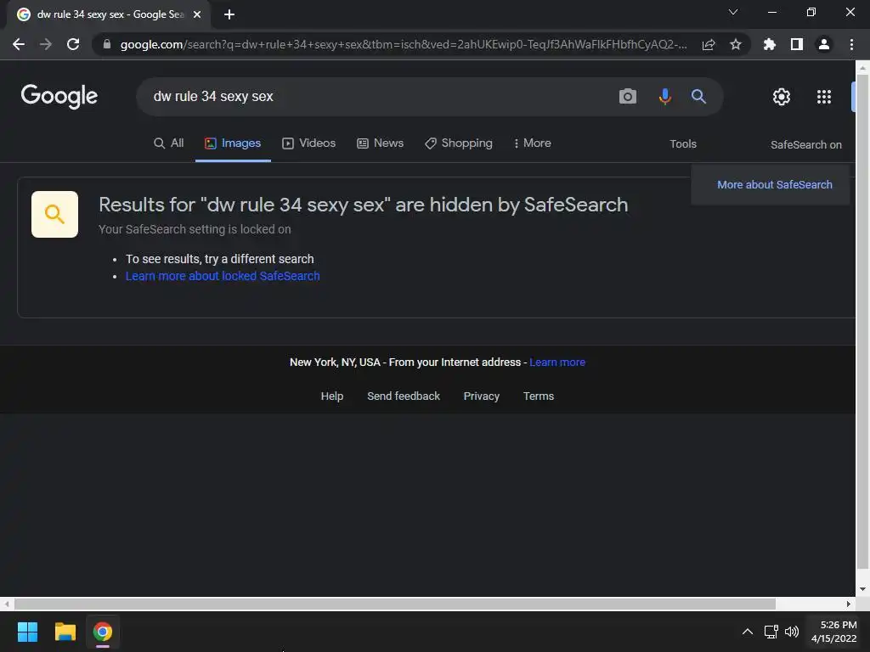Switch to the All results tab
The image size is (870, 652).
click(169, 143)
